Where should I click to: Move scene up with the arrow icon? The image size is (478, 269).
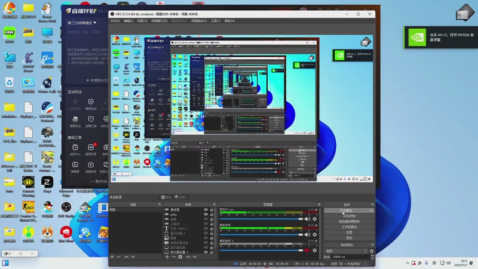click(x=127, y=257)
